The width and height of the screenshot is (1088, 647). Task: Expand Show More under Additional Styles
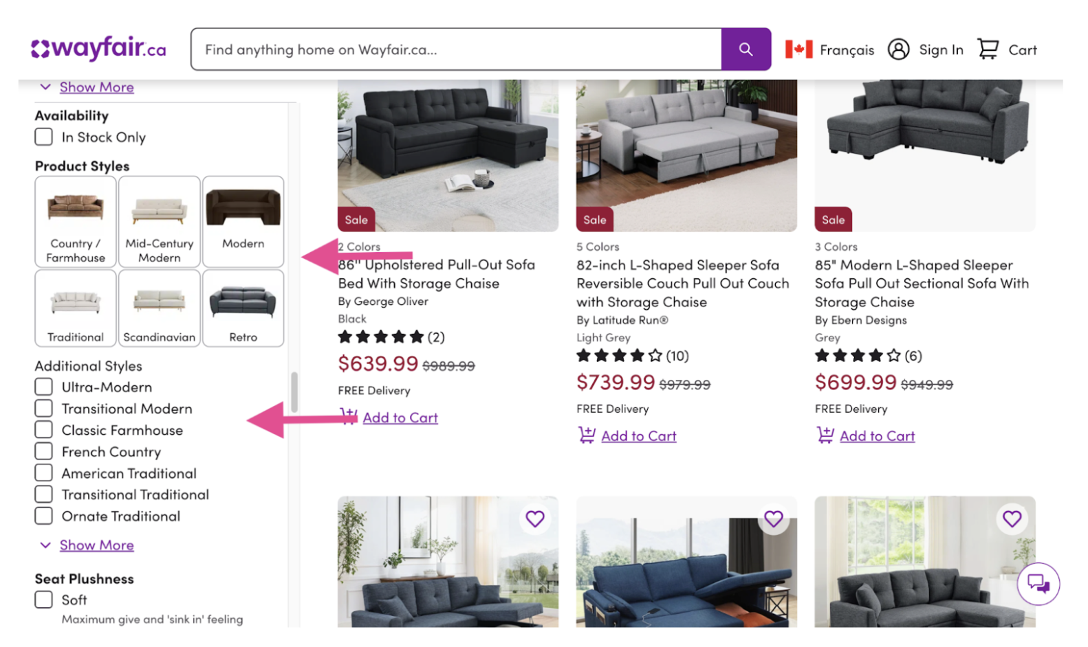pos(96,545)
